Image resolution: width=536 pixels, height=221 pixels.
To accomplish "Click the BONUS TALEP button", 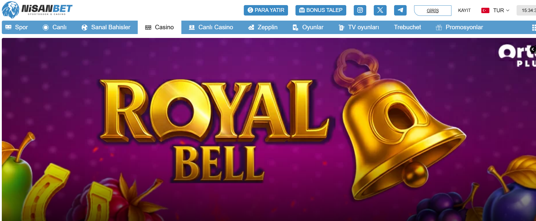I will pyautogui.click(x=321, y=10).
